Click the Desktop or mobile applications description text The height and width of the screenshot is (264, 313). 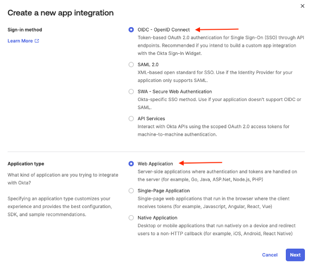coord(216,229)
